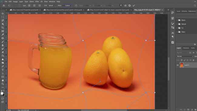Activate the Zoom tool magnifier
197x111 pixels.
3,84
